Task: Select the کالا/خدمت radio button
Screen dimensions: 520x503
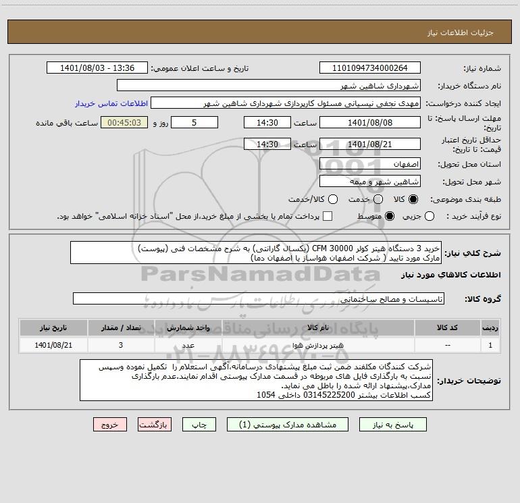Action: point(333,199)
